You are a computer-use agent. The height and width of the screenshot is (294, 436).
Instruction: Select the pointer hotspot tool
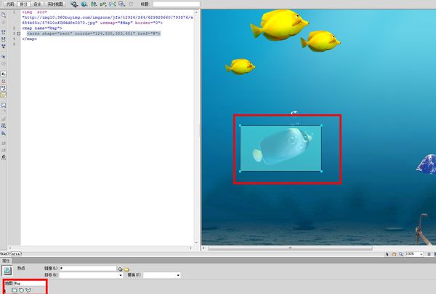coord(5,290)
